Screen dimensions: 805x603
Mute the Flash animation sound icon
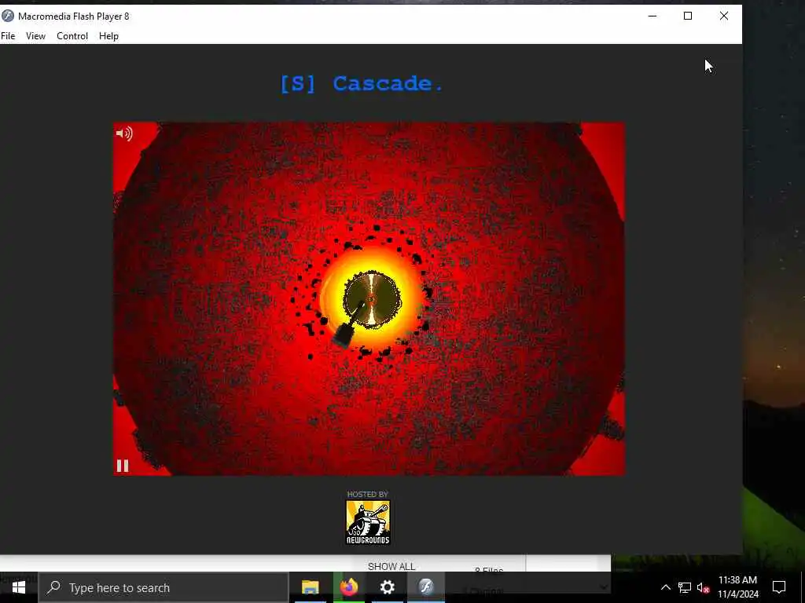[123, 133]
